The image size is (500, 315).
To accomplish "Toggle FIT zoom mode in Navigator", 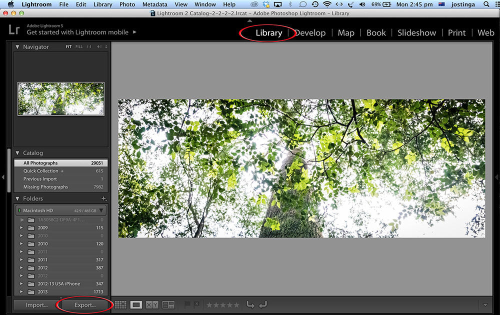I will pyautogui.click(x=69, y=46).
